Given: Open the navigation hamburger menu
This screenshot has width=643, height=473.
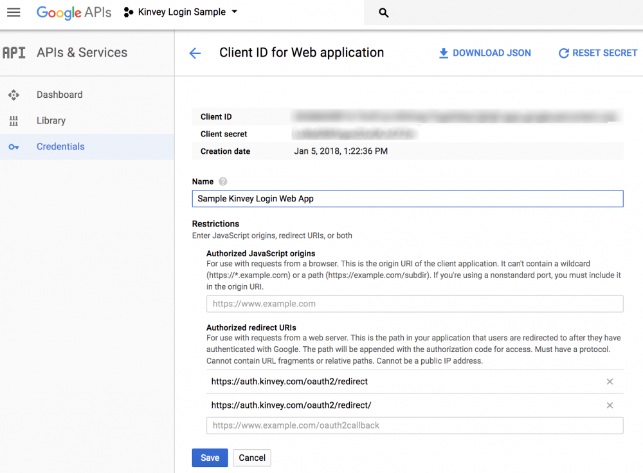Looking at the screenshot, I should pyautogui.click(x=14, y=13).
